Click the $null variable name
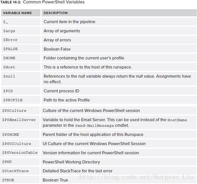This screenshot has width=197, height=184. click(9, 76)
